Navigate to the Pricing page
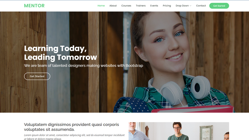The height and width of the screenshot is (140, 249). (x=167, y=6)
